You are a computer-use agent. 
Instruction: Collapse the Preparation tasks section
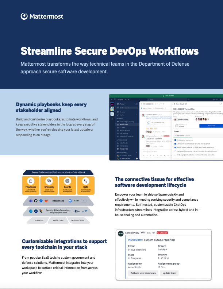click(176, 135)
